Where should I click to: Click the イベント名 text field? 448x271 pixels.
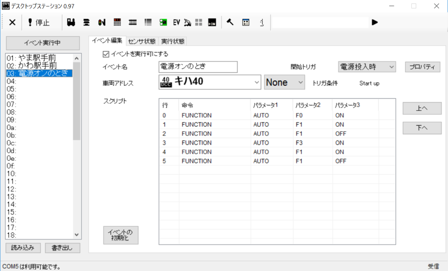198,67
